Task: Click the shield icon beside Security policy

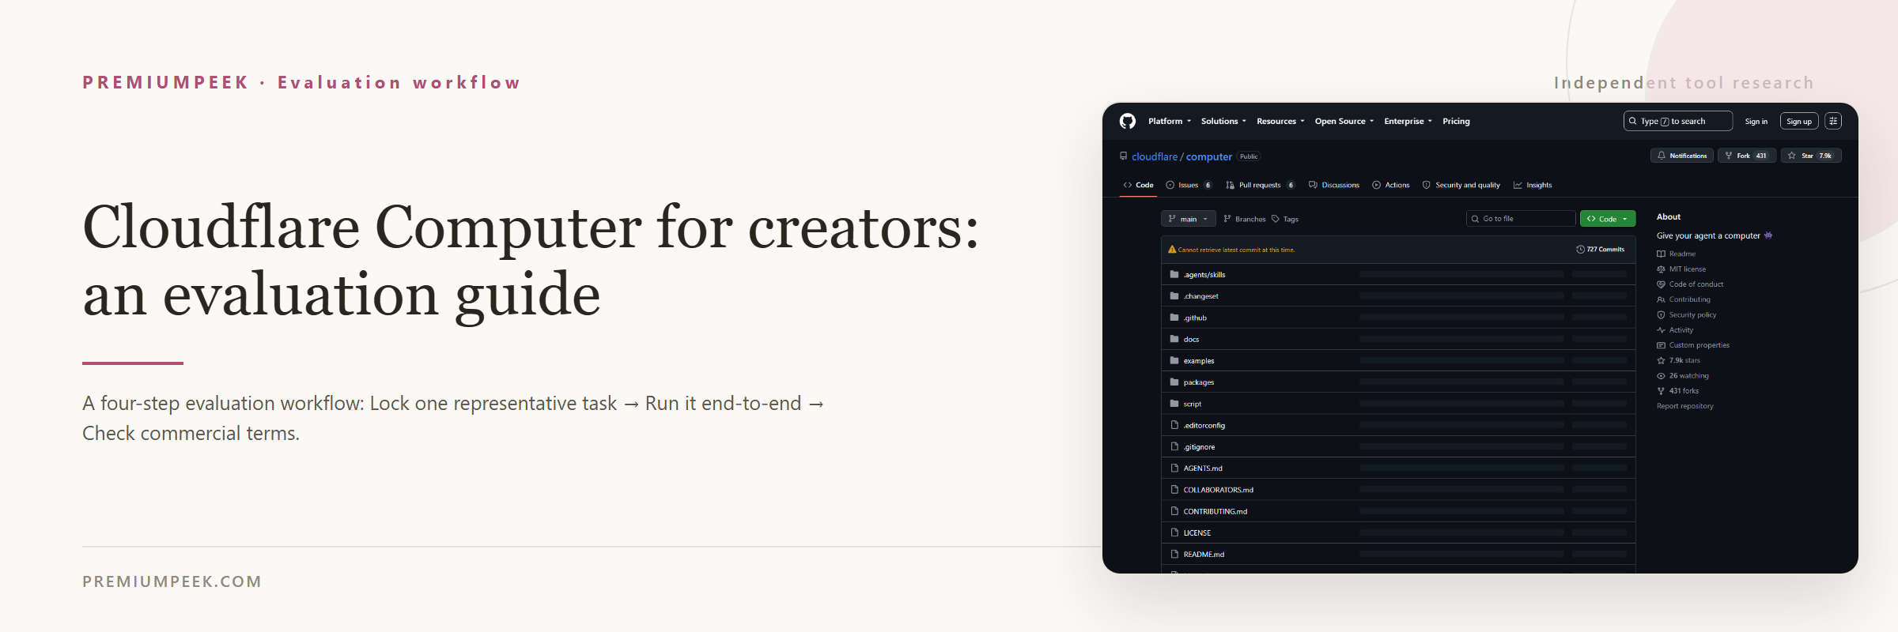Action: pyautogui.click(x=1661, y=314)
